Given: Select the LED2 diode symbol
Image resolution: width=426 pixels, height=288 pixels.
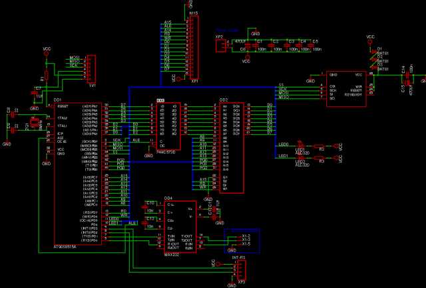Looking at the screenshot, I should [300, 157].
